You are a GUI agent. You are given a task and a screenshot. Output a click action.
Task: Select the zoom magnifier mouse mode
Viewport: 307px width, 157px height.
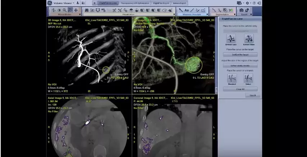coord(64,10)
